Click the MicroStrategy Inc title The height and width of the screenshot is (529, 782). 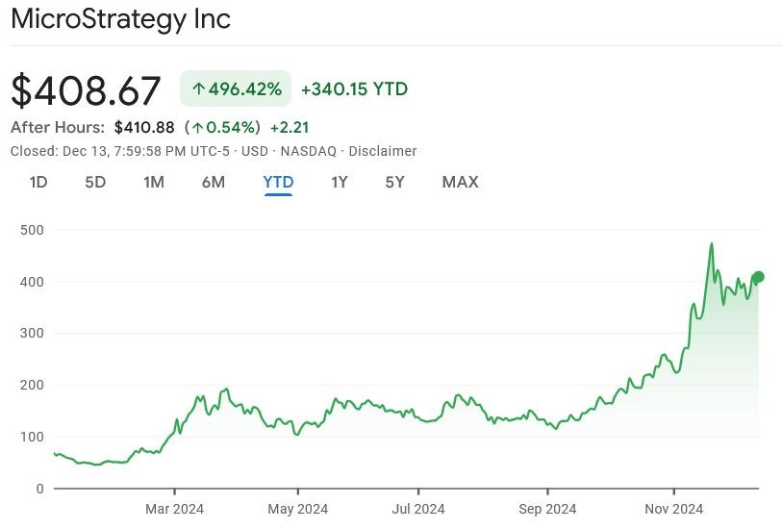click(x=120, y=19)
